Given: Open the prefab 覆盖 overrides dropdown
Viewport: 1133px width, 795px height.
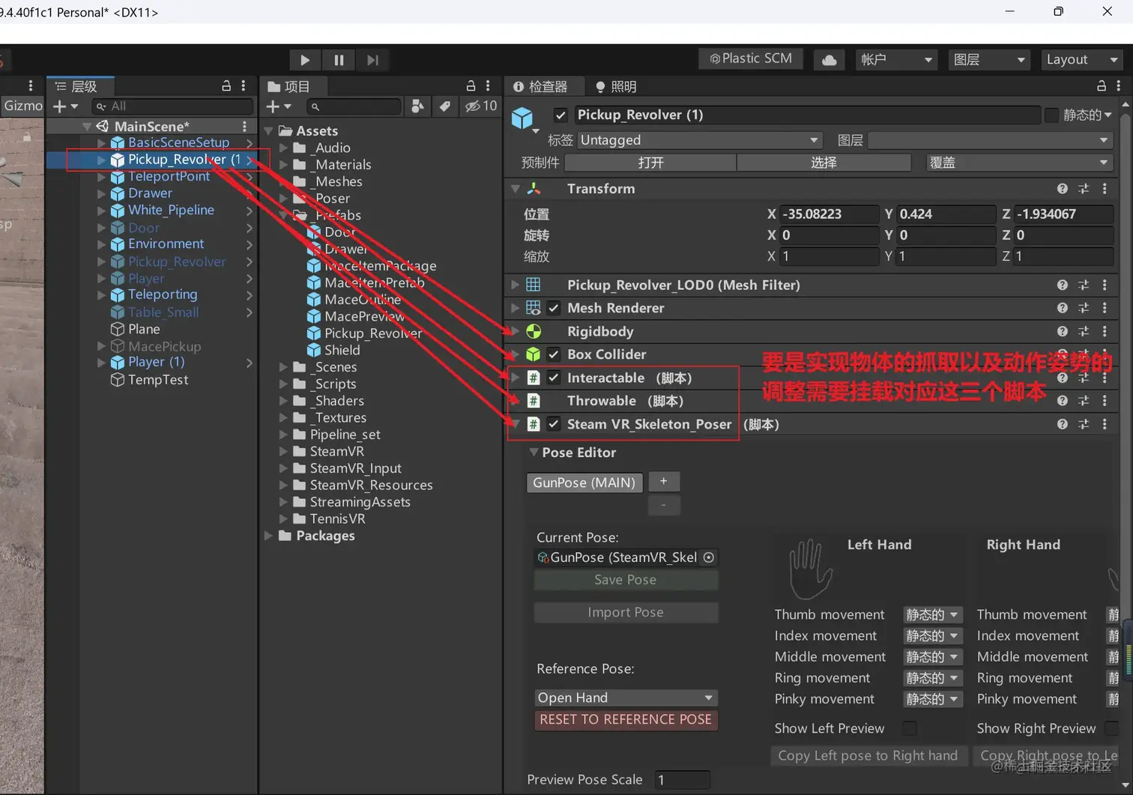Looking at the screenshot, I should point(1018,163).
